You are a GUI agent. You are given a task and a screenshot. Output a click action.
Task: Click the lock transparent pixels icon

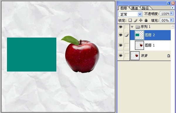coord(130,20)
